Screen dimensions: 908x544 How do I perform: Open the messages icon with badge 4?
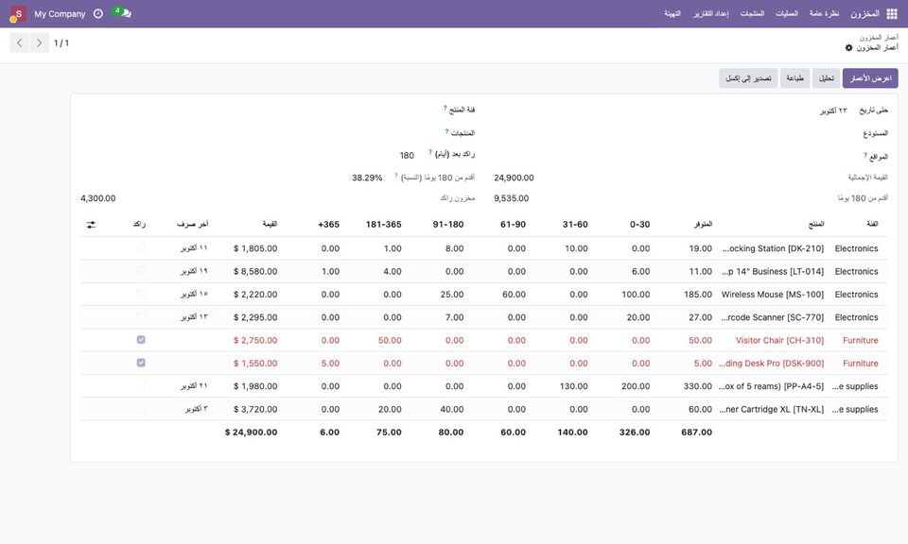pos(122,12)
